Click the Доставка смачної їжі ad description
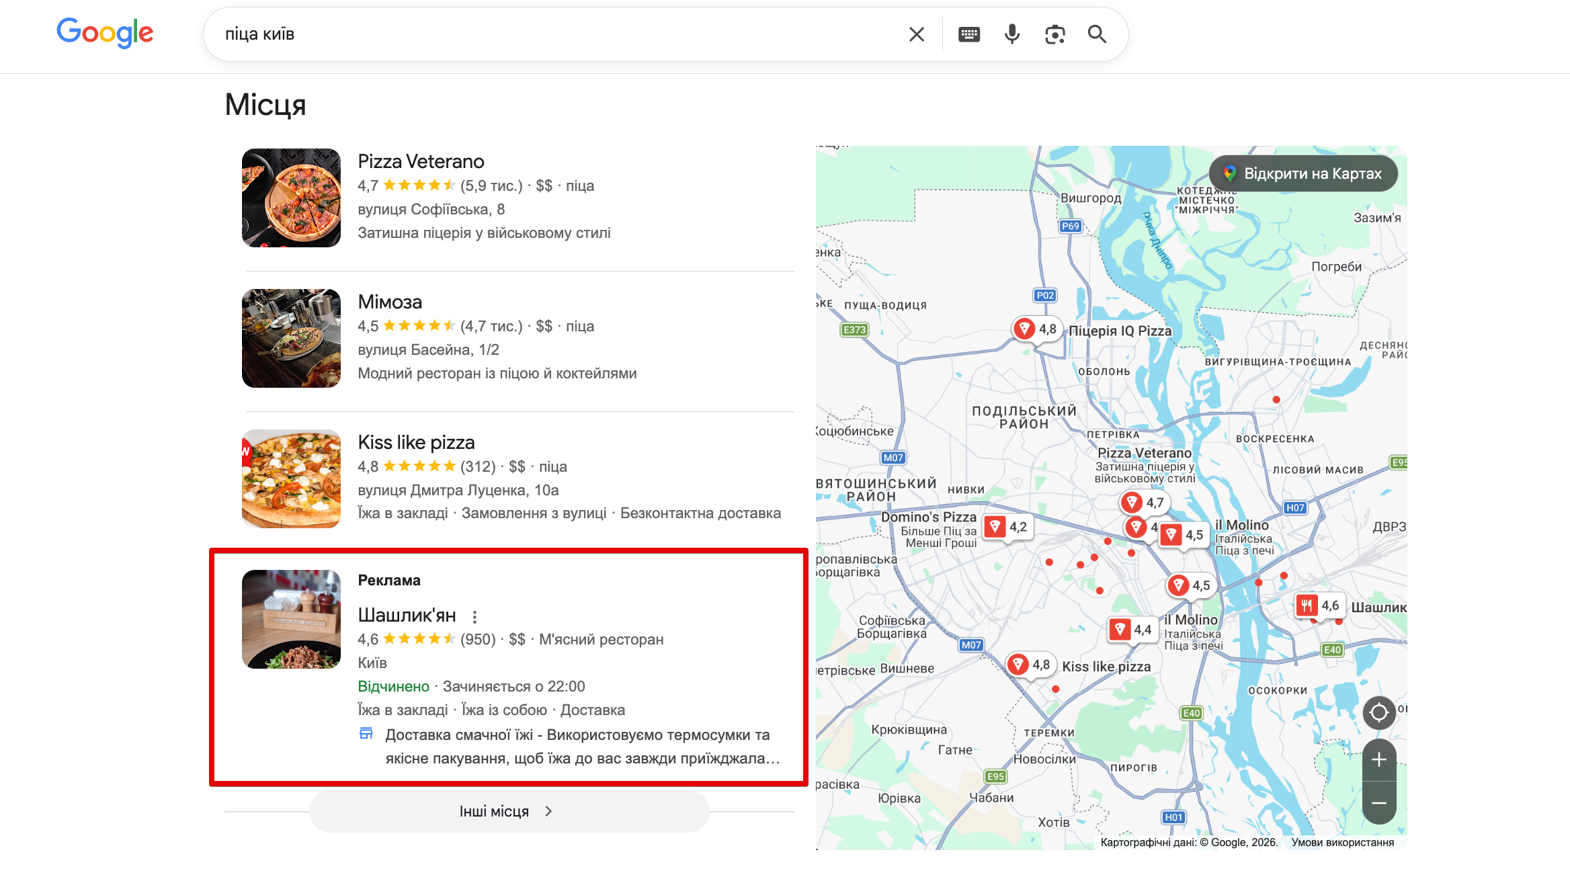 583,747
